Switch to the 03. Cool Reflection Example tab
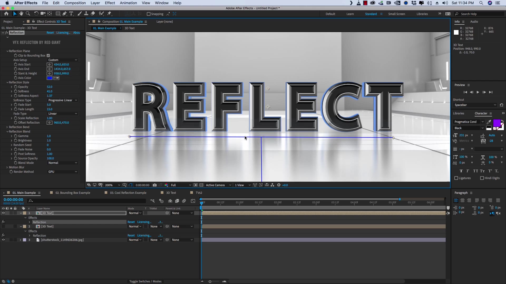 (x=128, y=192)
